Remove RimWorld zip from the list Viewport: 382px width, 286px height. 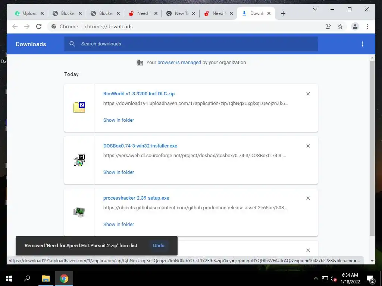[308, 94]
